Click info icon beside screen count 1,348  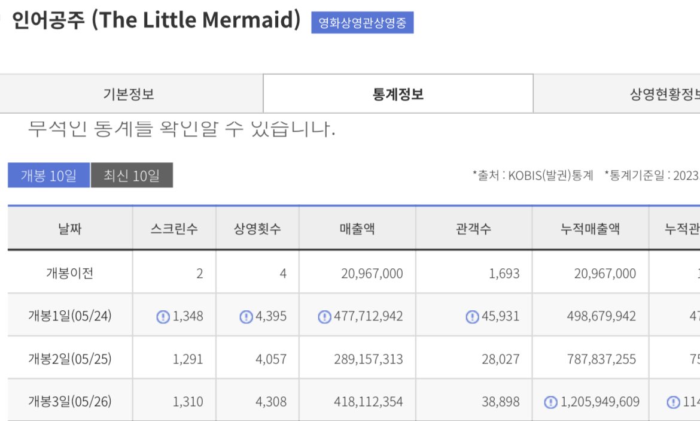[163, 317]
